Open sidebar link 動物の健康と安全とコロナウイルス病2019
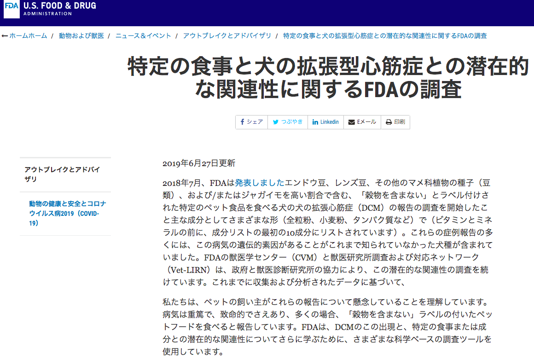 [67, 213]
